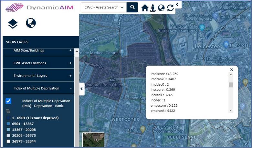Select the imdscore : 43.269 line
The width and height of the screenshot is (253, 148).
point(164,74)
